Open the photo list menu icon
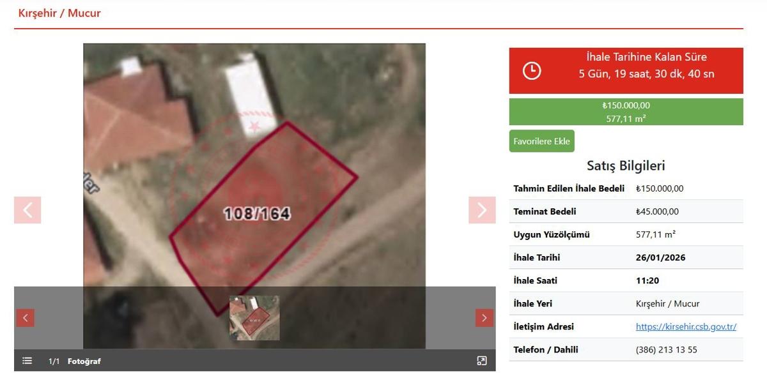Image resolution: width=767 pixels, height=378 pixels. point(27,361)
